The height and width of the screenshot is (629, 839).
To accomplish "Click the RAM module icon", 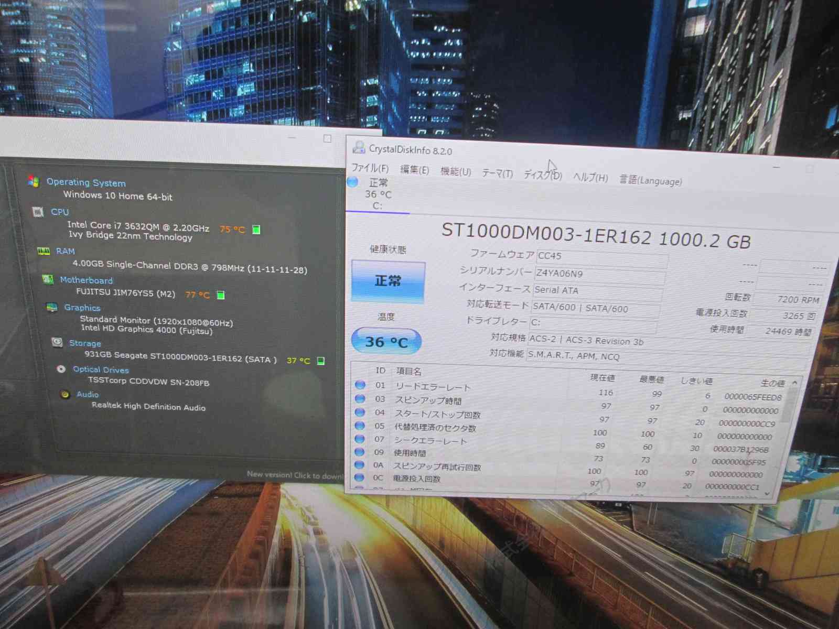I will click(x=44, y=251).
